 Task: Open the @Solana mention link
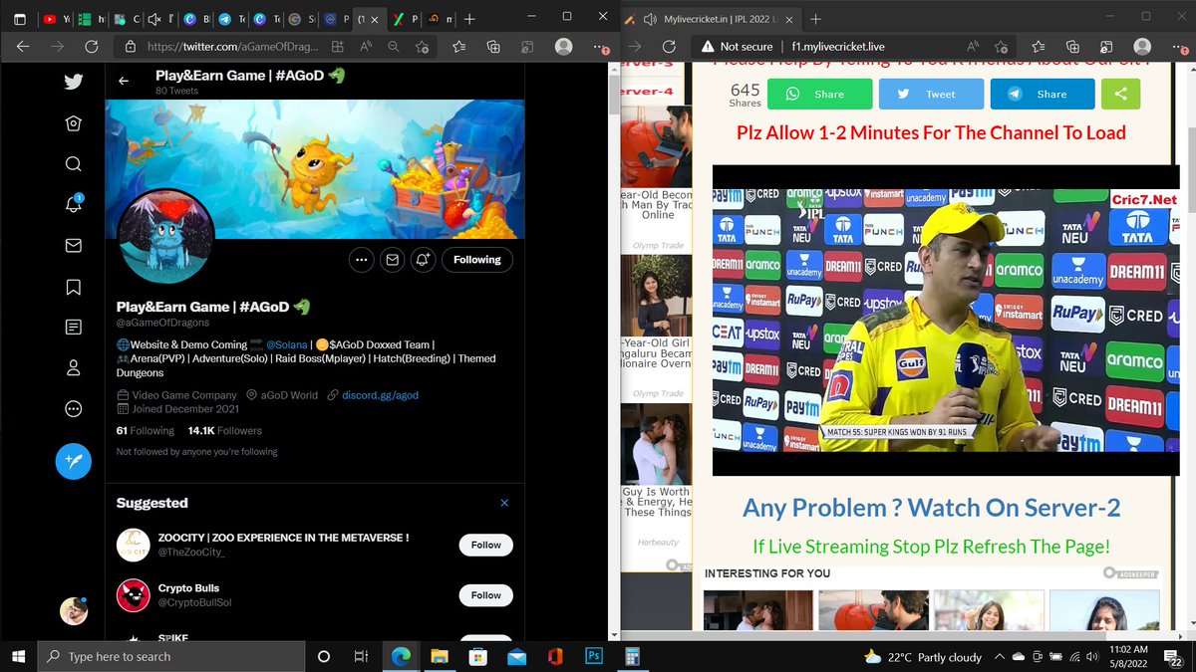click(286, 344)
